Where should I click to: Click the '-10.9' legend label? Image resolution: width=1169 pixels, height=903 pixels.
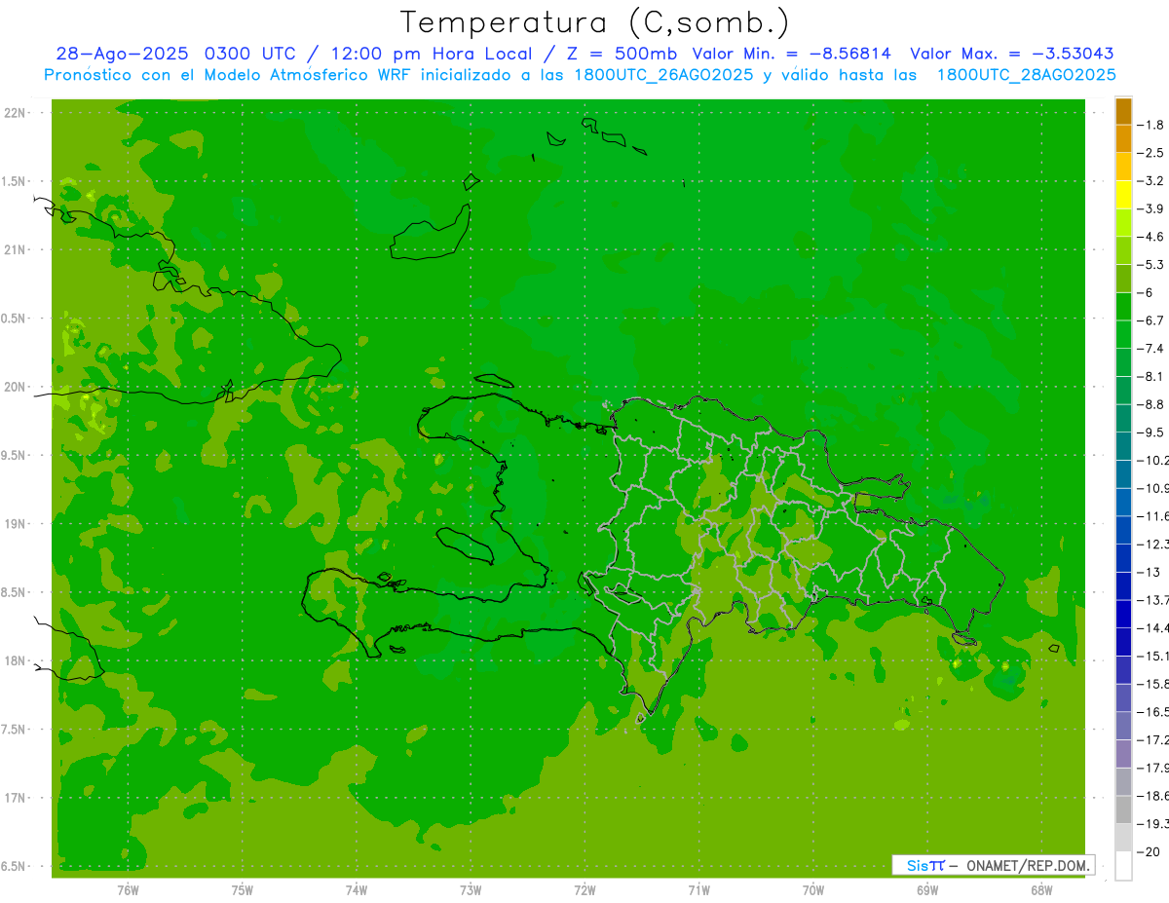click(x=1153, y=488)
